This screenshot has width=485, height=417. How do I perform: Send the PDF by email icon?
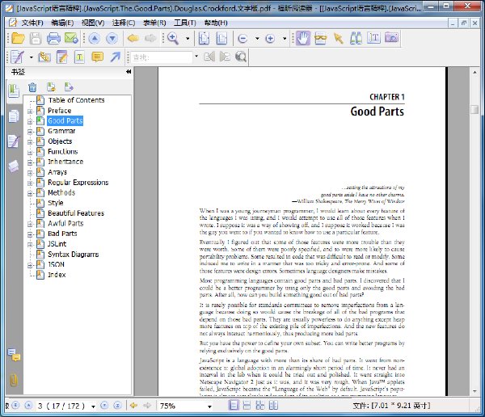click(x=71, y=38)
